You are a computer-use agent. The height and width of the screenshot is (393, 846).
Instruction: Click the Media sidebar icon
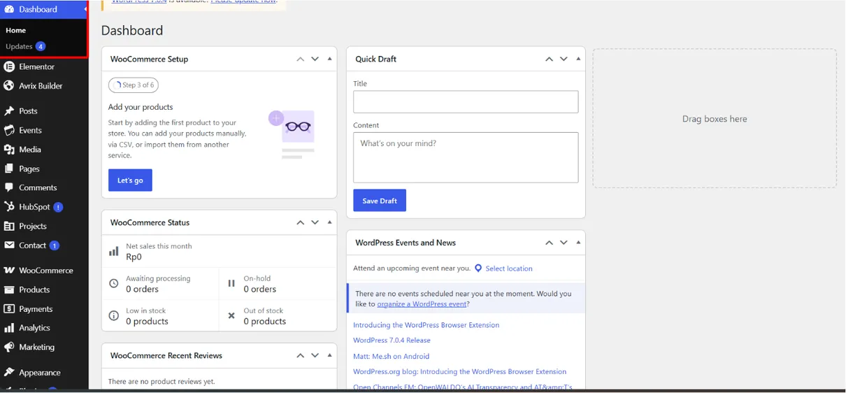[x=9, y=149]
